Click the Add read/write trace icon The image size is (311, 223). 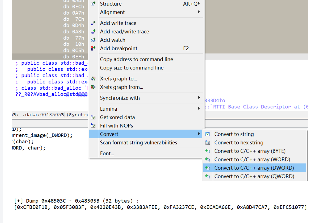pos(93,32)
